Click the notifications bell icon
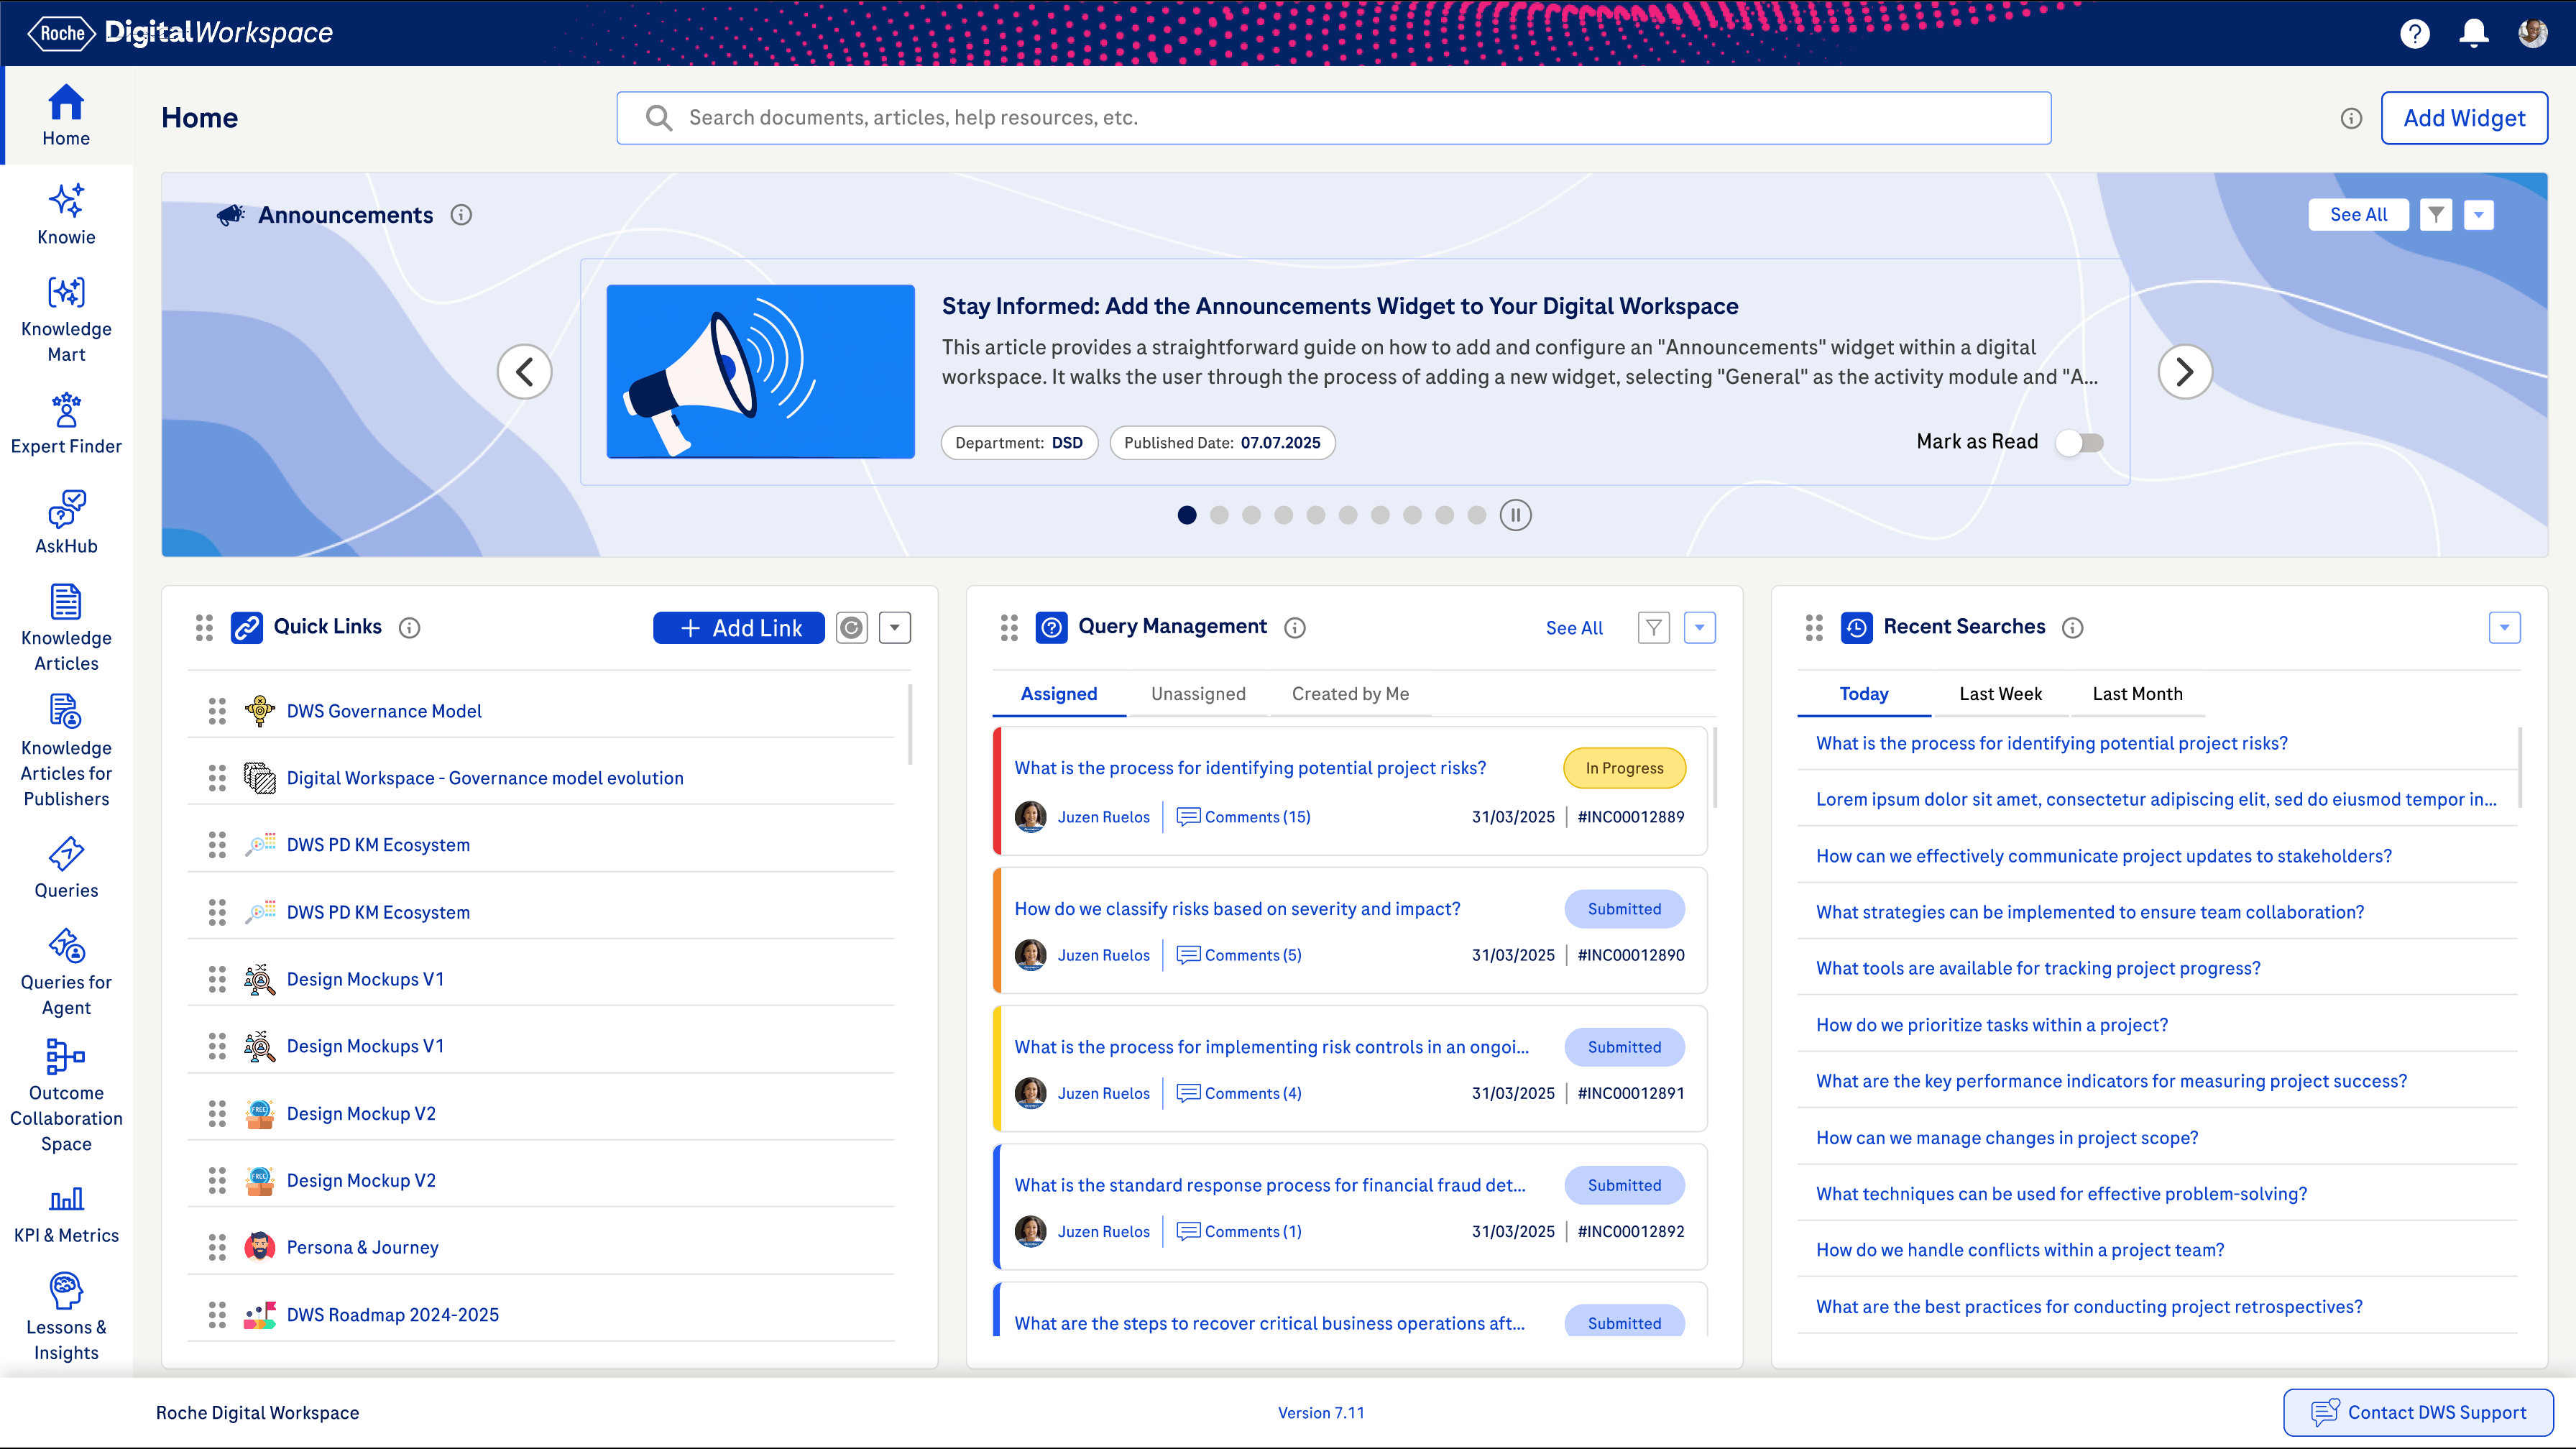This screenshot has width=2576, height=1449. [x=2473, y=33]
